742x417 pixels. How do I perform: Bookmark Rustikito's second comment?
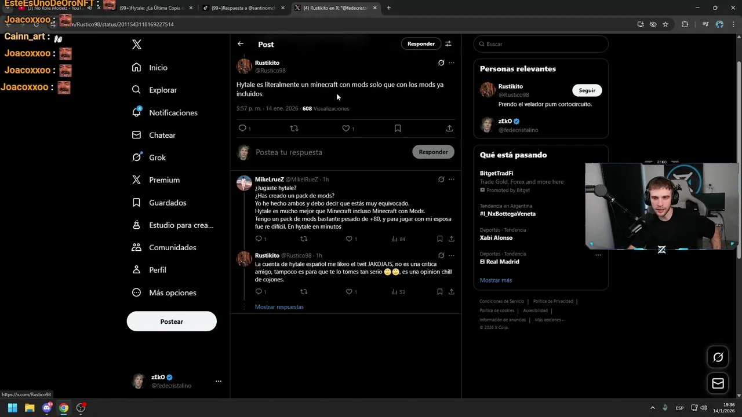coord(440,292)
